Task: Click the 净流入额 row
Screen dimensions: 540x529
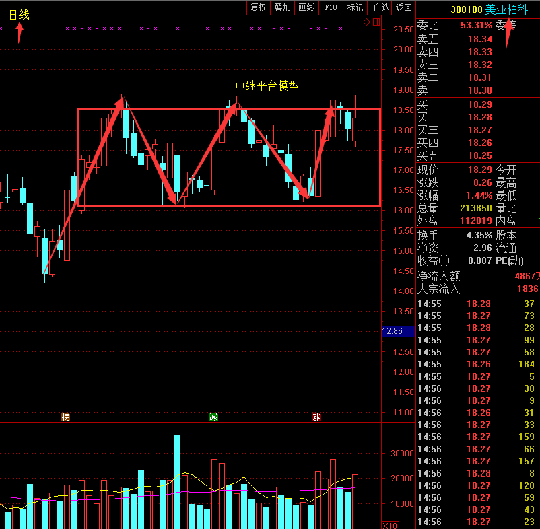Action: coord(478,276)
